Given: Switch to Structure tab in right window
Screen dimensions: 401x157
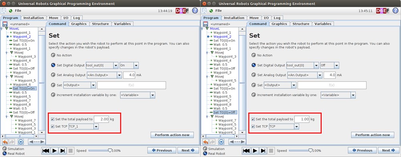Looking at the screenshot, I should point(301,24).
